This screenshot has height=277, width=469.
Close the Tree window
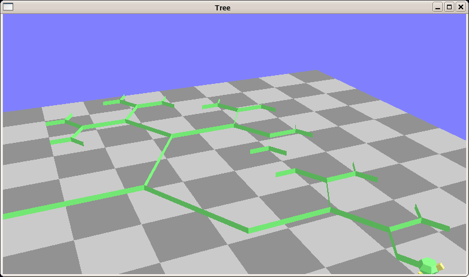[x=460, y=7]
